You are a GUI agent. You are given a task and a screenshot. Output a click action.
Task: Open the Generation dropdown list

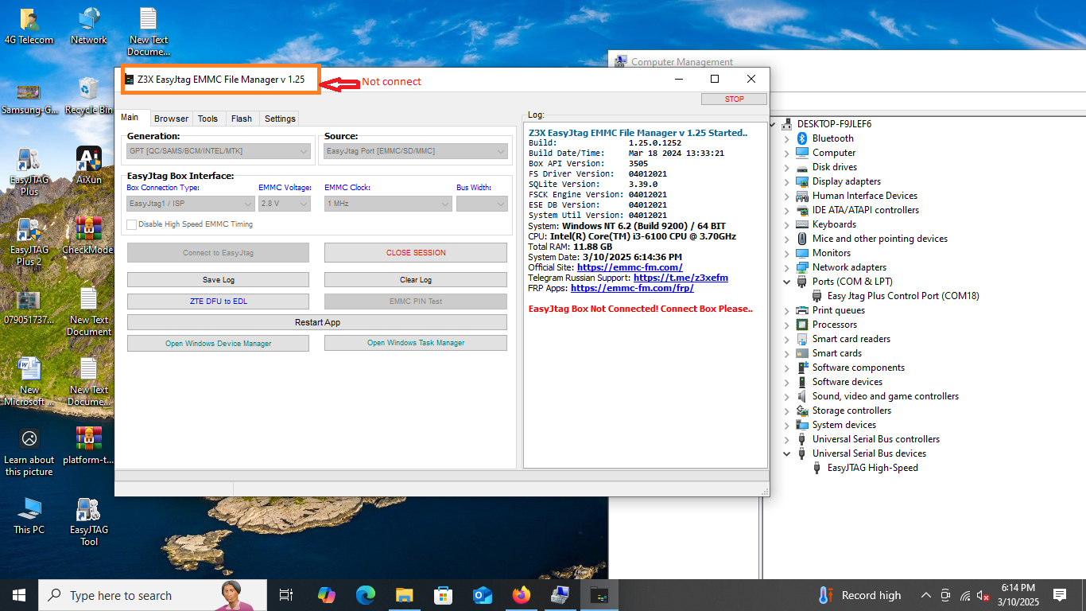click(x=219, y=151)
